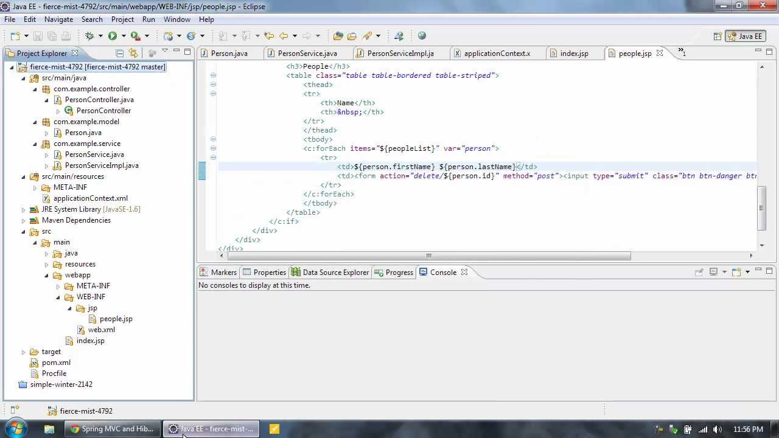779x438 pixels.
Task: Click the Debug bug icon in toolbar
Action: coord(89,36)
